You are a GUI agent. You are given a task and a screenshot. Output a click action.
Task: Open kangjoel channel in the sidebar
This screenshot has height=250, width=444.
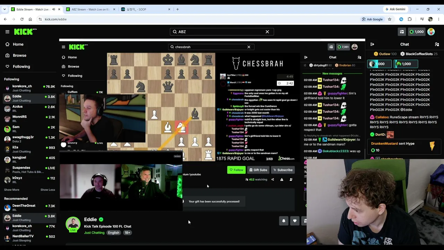click(29, 160)
